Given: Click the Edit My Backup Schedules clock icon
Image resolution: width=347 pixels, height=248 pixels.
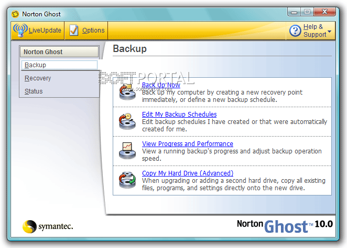Looking at the screenshot, I should click(127, 121).
